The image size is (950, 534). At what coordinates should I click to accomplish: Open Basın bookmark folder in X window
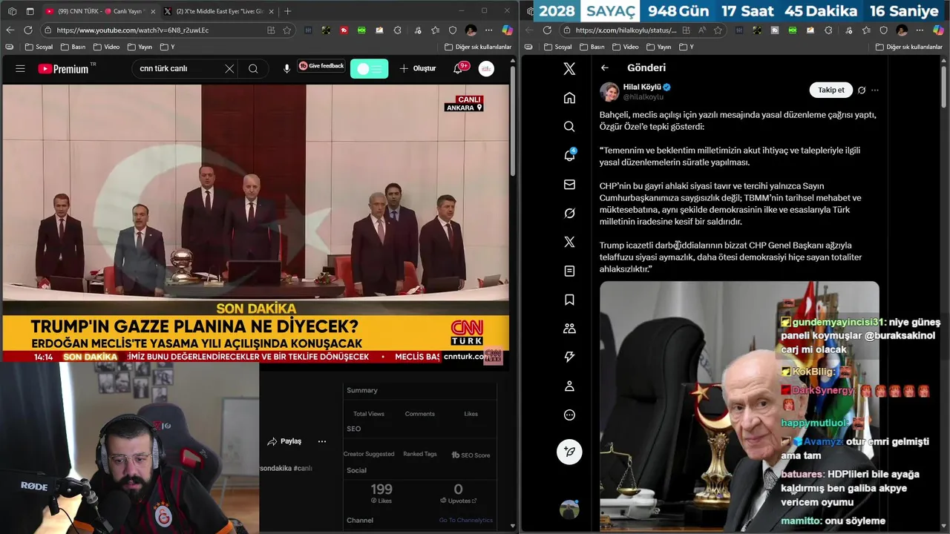[x=592, y=47]
